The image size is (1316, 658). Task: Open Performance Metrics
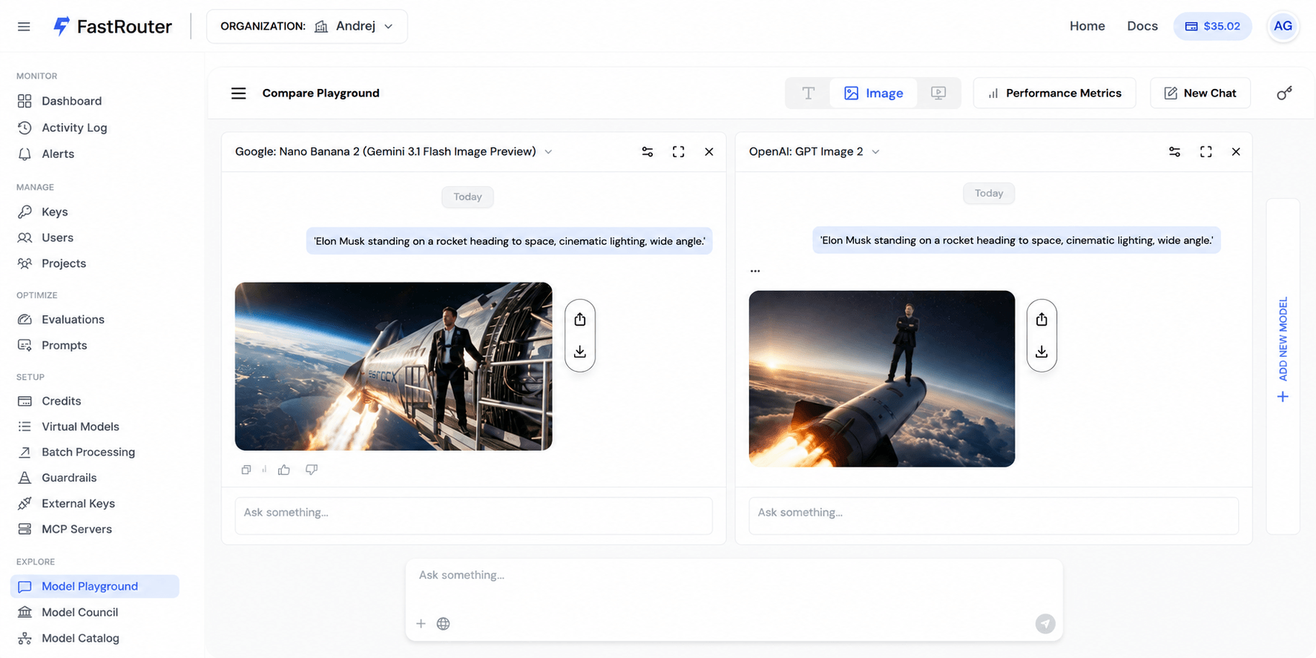pyautogui.click(x=1054, y=93)
